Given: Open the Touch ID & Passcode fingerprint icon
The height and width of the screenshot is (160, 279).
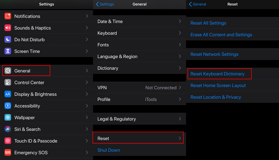Looking at the screenshot, I should point(8,141).
